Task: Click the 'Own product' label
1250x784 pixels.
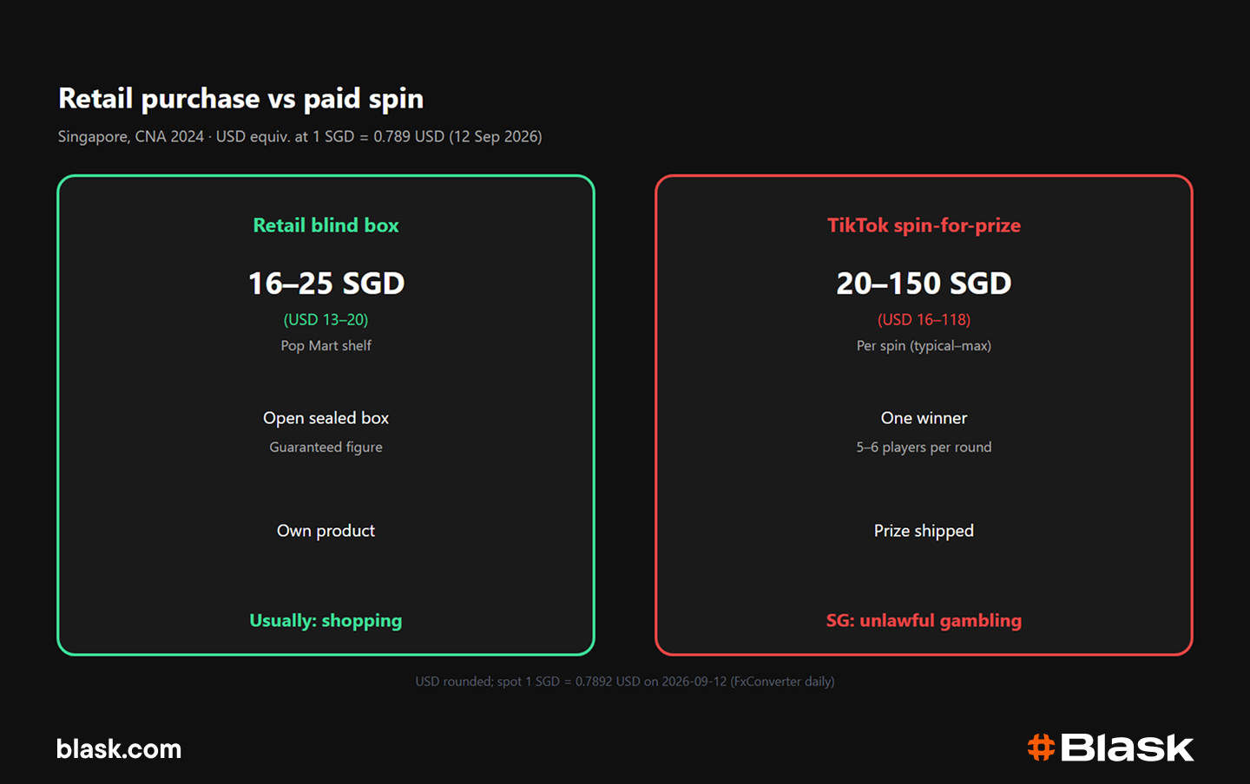Action: click(326, 531)
